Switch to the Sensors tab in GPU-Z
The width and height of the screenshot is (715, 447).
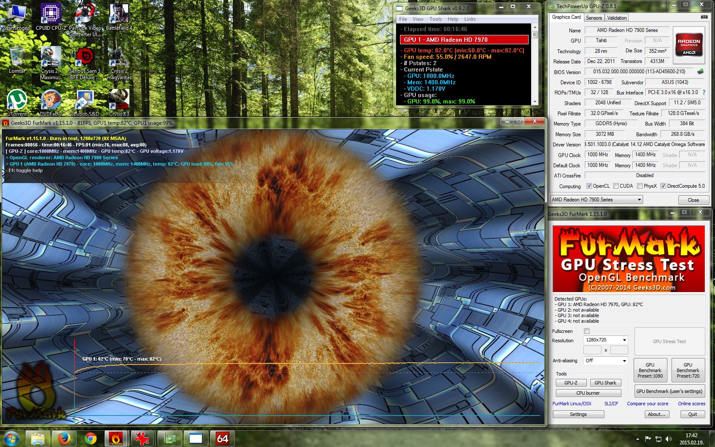(594, 18)
